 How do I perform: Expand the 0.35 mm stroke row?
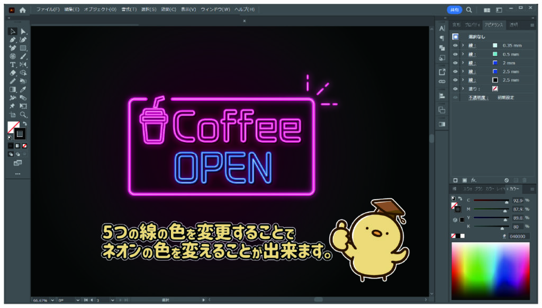click(463, 45)
